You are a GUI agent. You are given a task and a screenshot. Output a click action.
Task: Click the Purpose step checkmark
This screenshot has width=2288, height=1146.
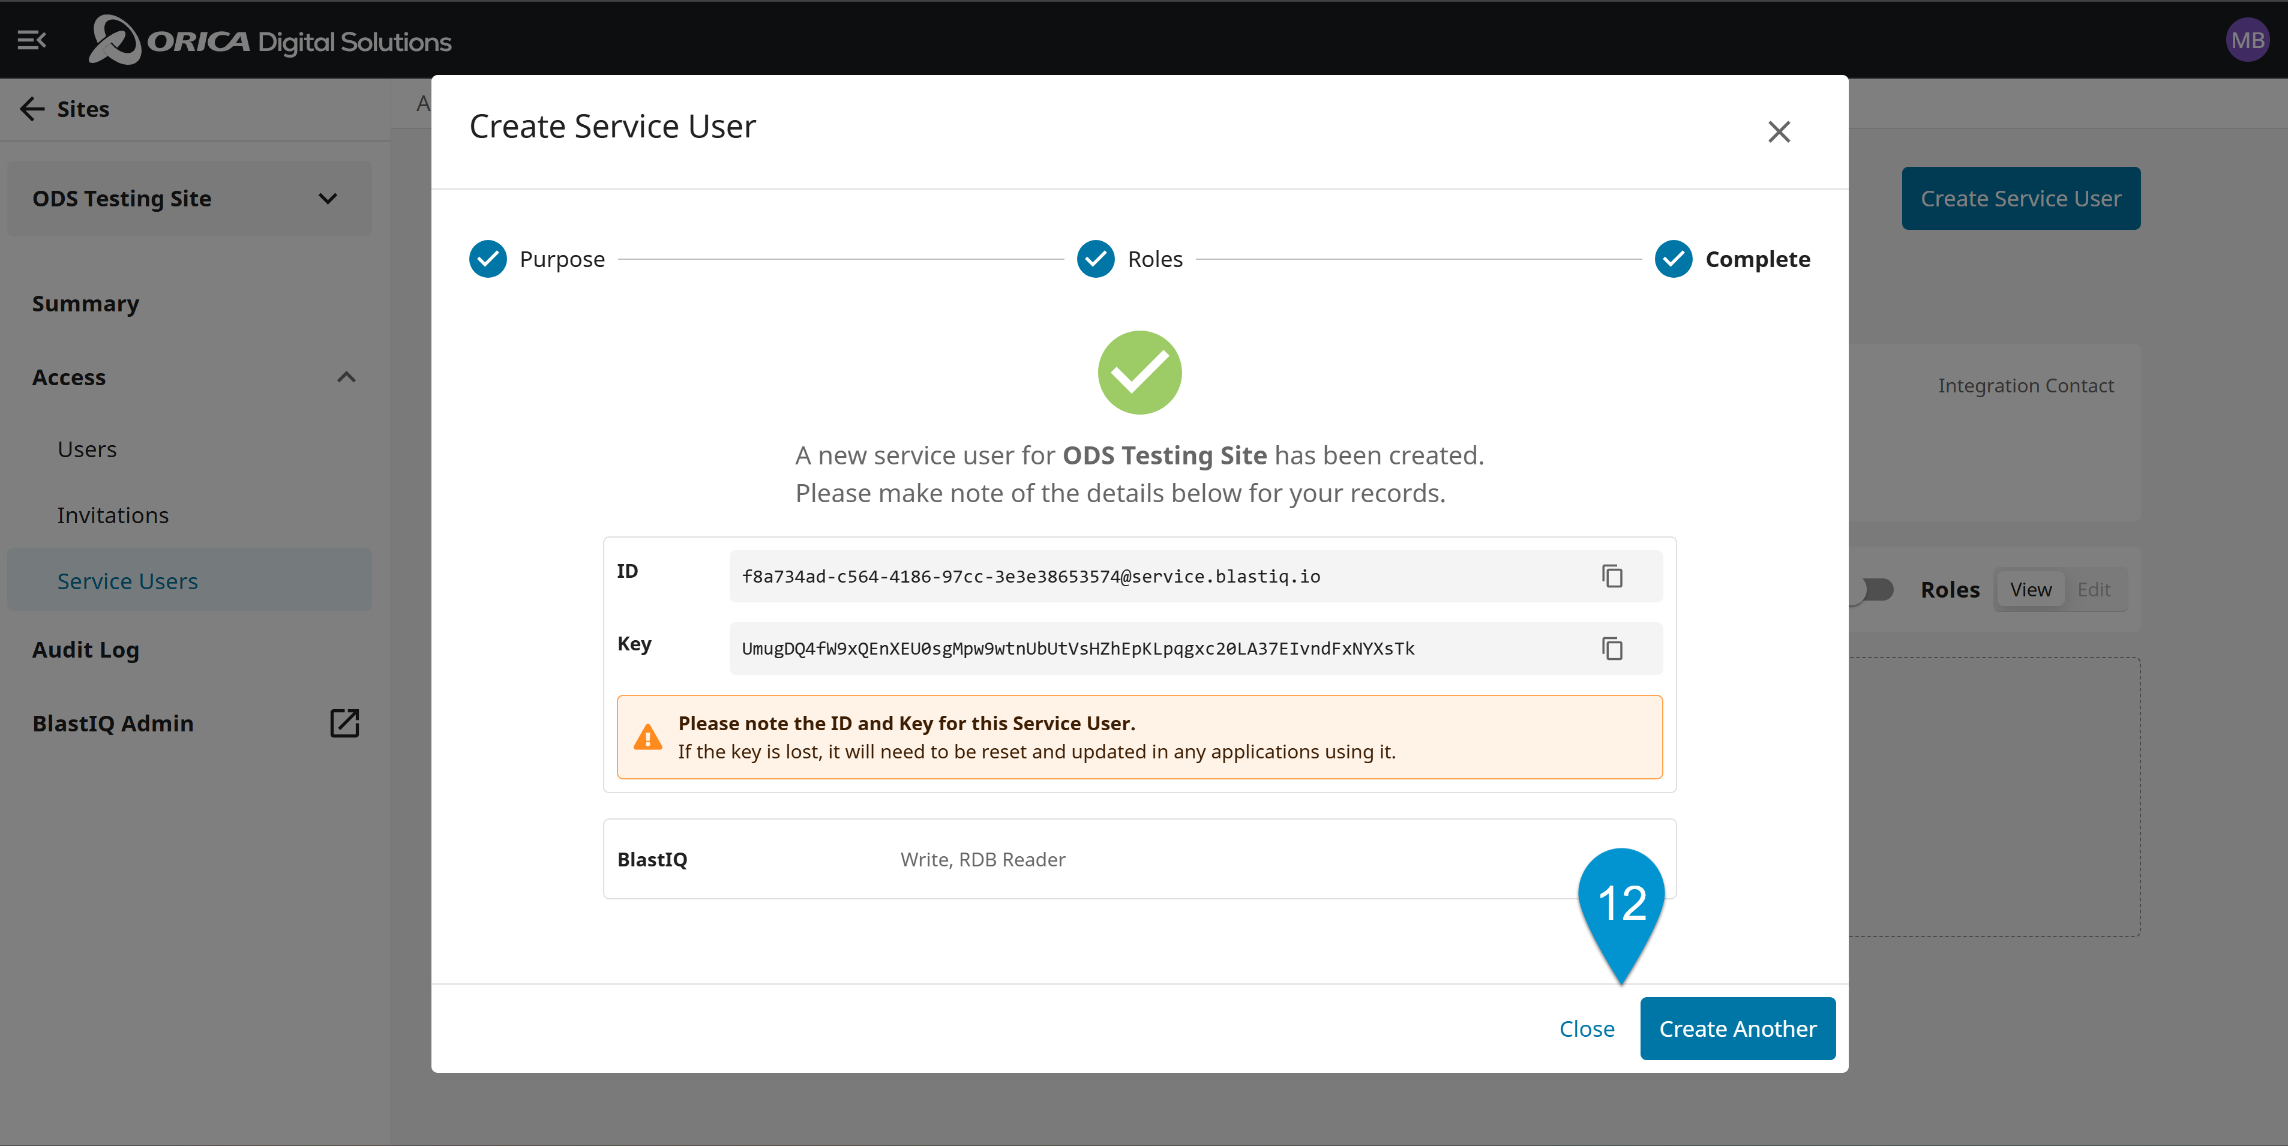pos(488,259)
